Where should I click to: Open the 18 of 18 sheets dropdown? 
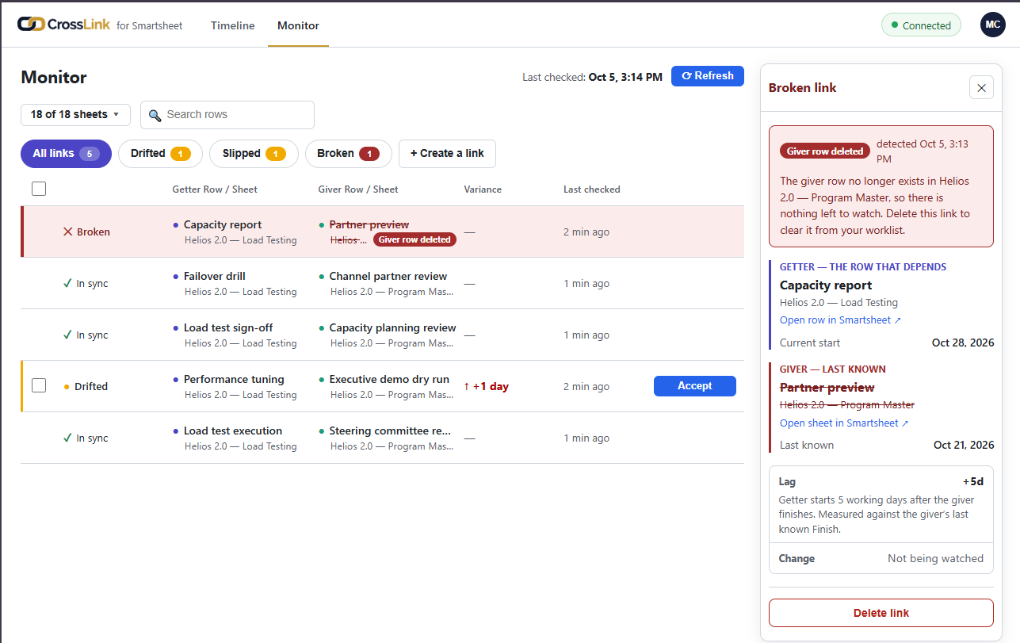[75, 114]
